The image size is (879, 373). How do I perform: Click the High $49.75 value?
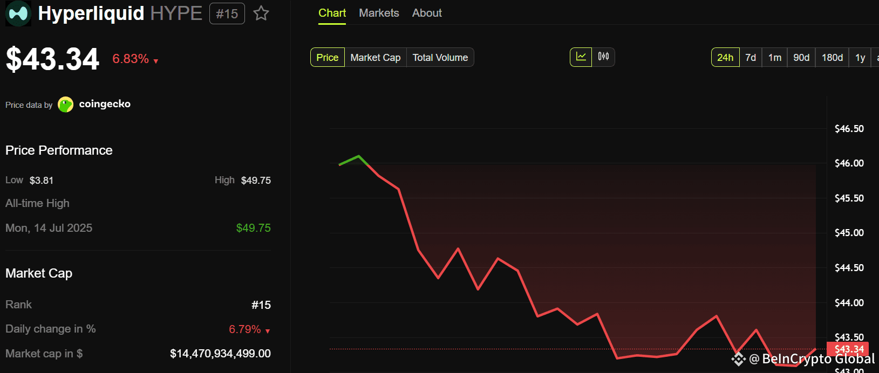256,180
